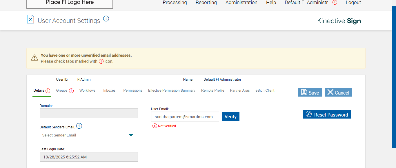Click the 'FIAdmin' User ID value
Image resolution: width=396 pixels, height=168 pixels.
pyautogui.click(x=84, y=80)
